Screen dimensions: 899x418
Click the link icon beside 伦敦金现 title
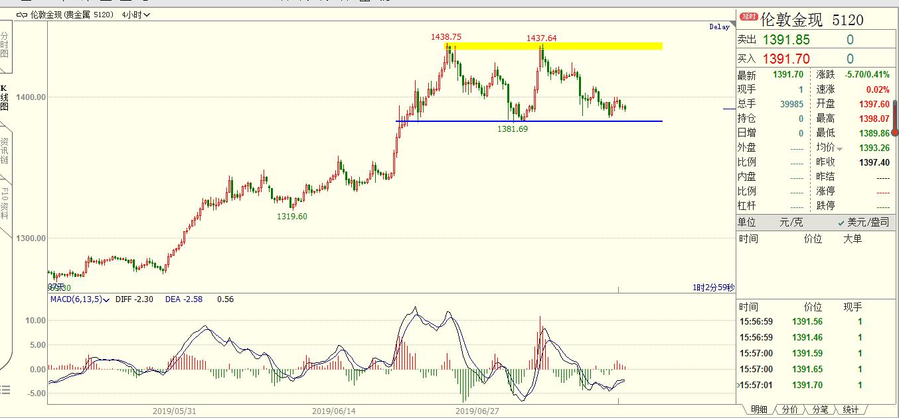(22, 14)
